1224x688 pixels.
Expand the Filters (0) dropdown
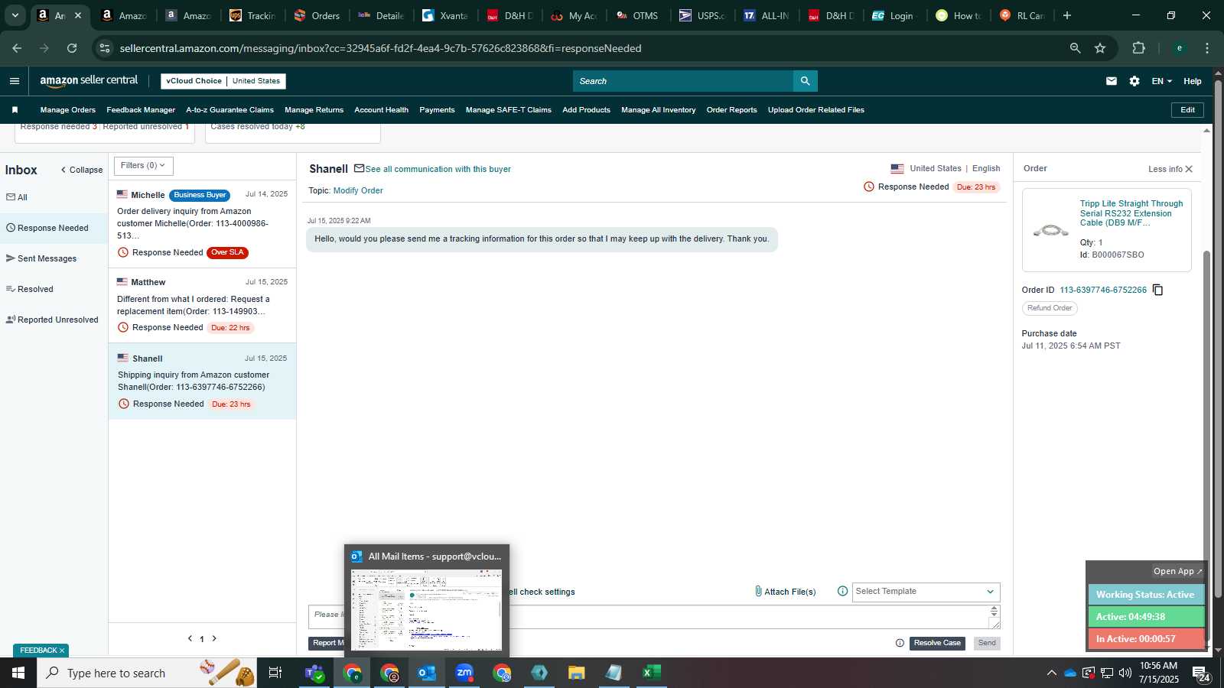(144, 166)
